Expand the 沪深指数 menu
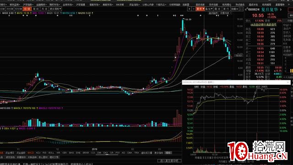This screenshot has height=165, width=293. pyautogui.click(x=28, y=5)
